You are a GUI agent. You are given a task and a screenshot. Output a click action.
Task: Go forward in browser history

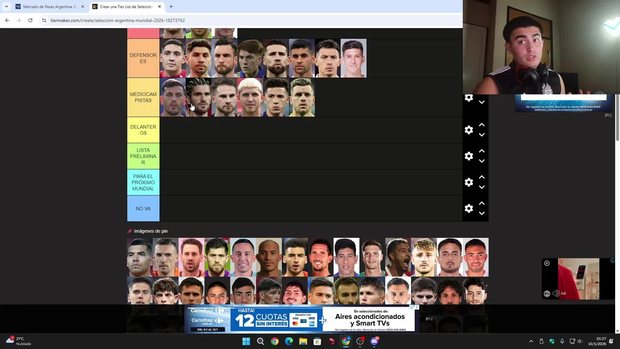pyautogui.click(x=18, y=20)
